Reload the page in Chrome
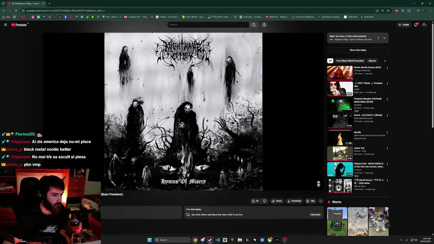Screen dimensions: 434x244 pos(16,11)
